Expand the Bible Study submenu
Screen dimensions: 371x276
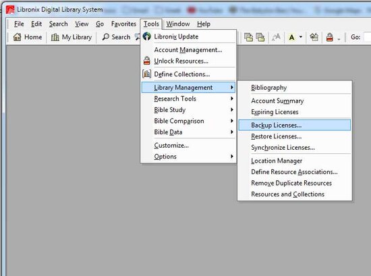[189, 109]
